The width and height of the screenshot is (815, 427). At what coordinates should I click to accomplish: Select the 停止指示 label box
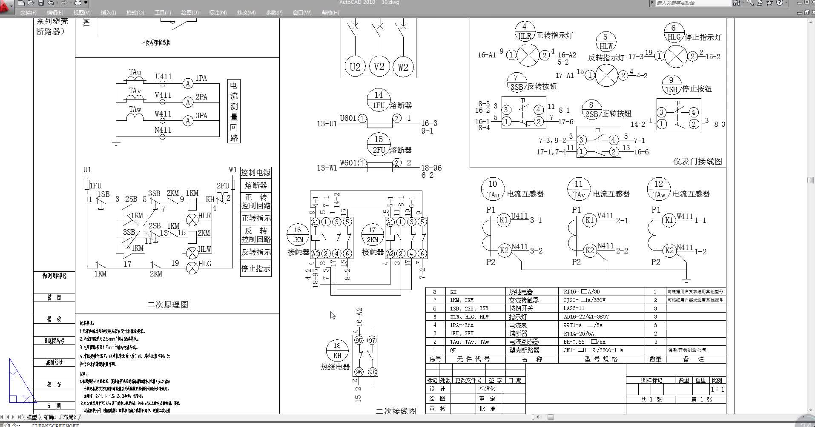(255, 269)
